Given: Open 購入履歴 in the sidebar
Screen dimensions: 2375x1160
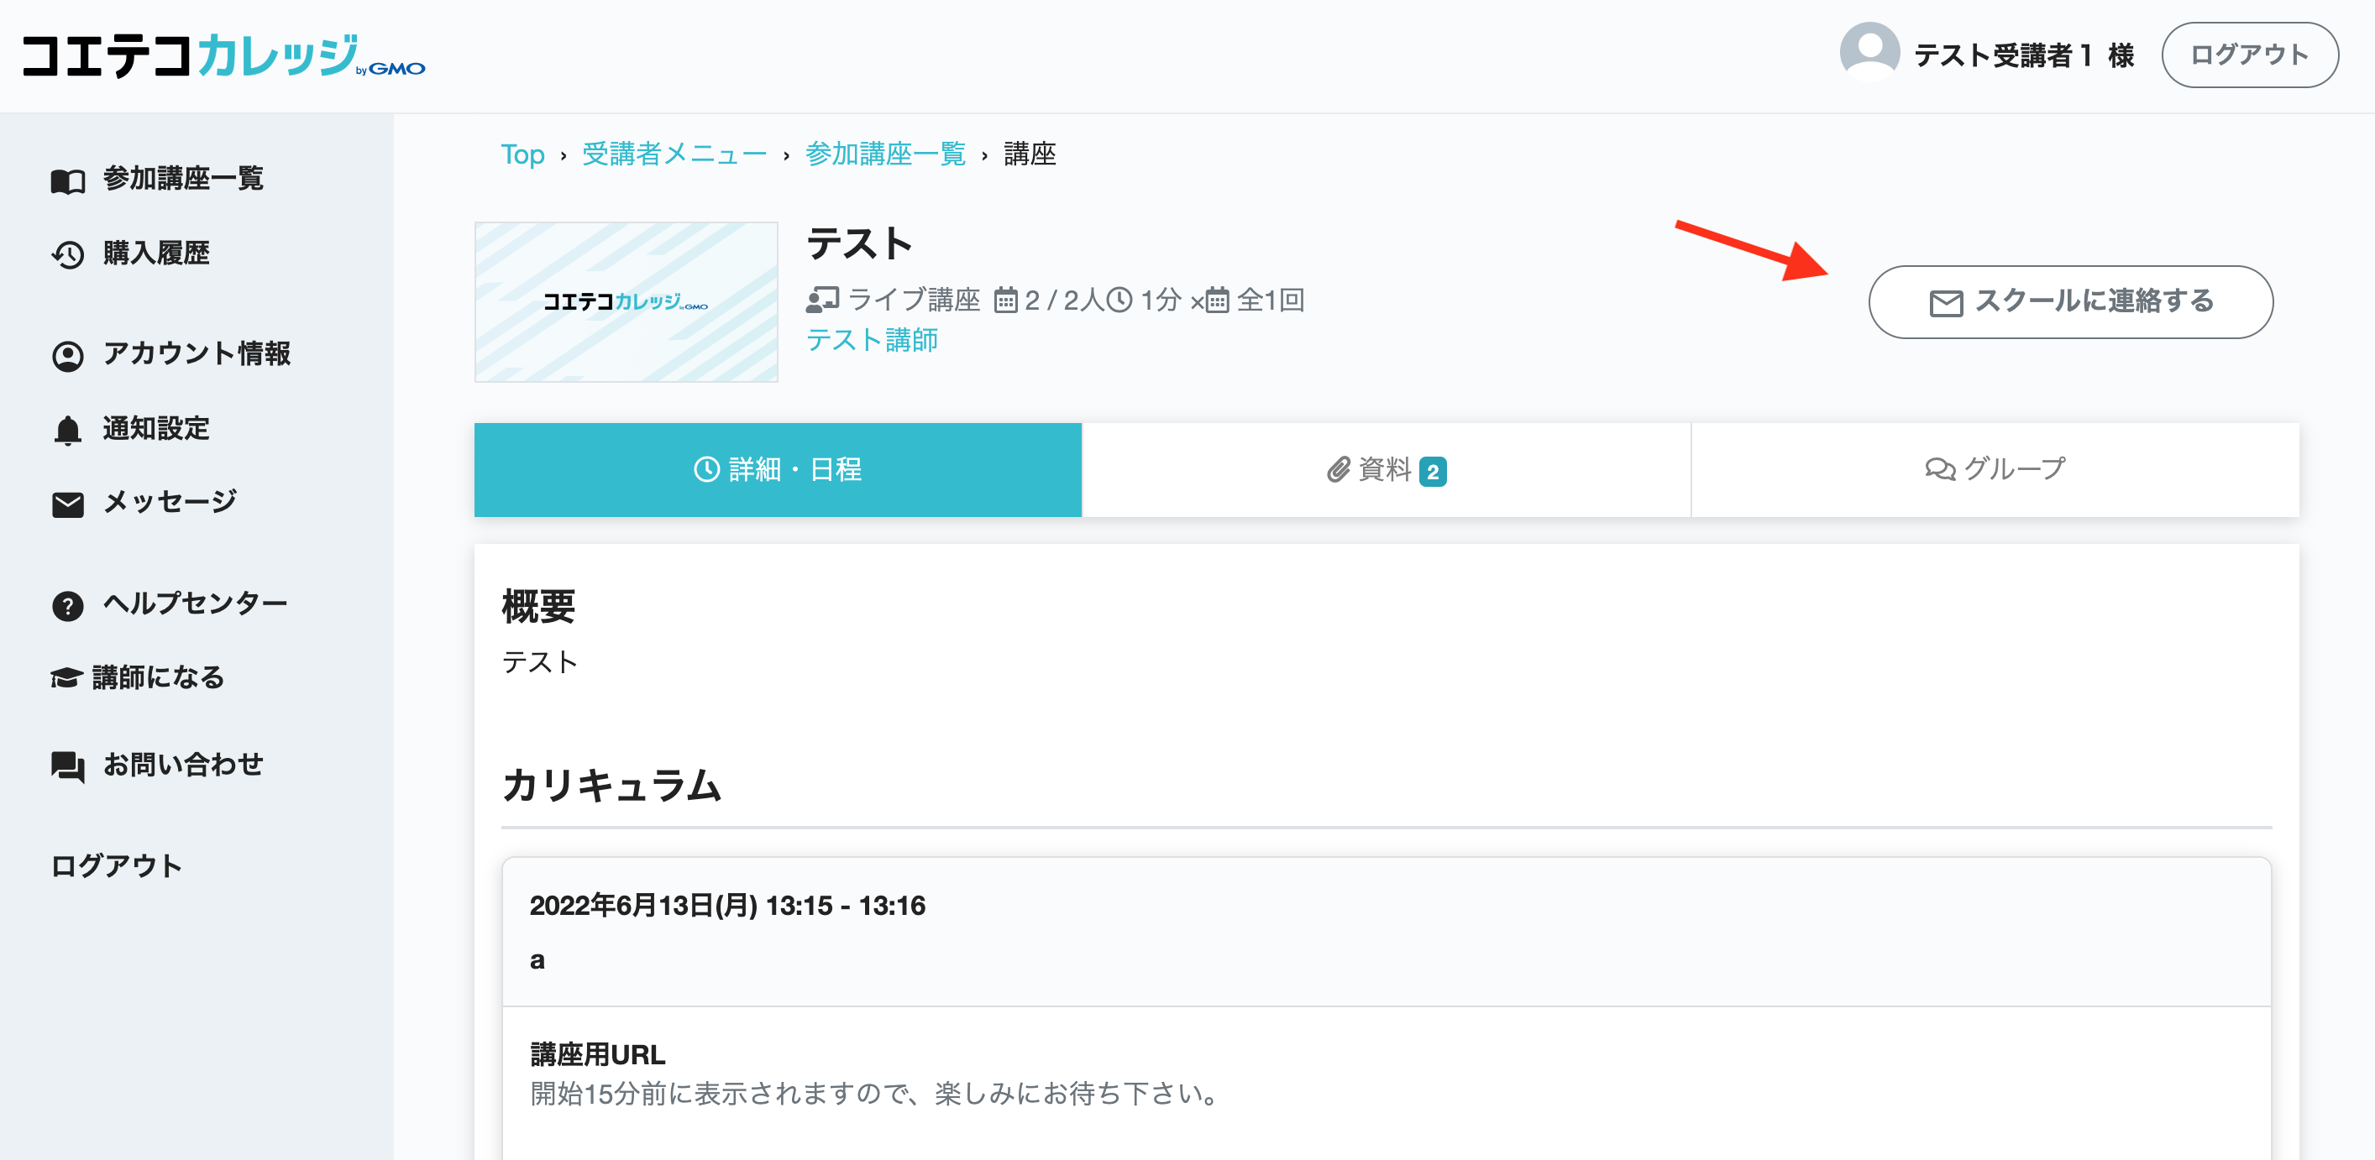Looking at the screenshot, I should (130, 253).
